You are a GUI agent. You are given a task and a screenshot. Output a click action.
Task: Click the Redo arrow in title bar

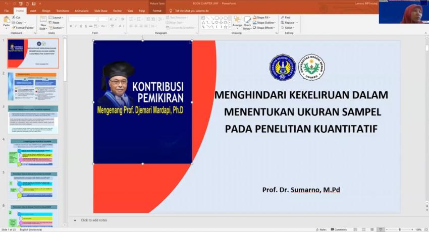(x=14, y=4)
